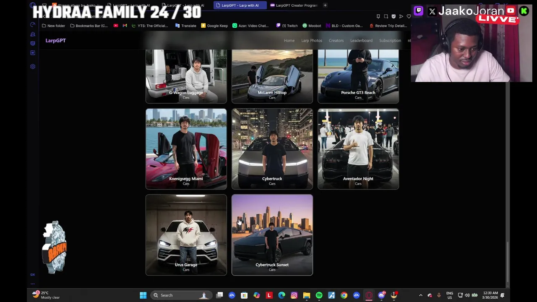Open the Creators page link
Image resolution: width=537 pixels, height=302 pixels.
click(x=336, y=41)
